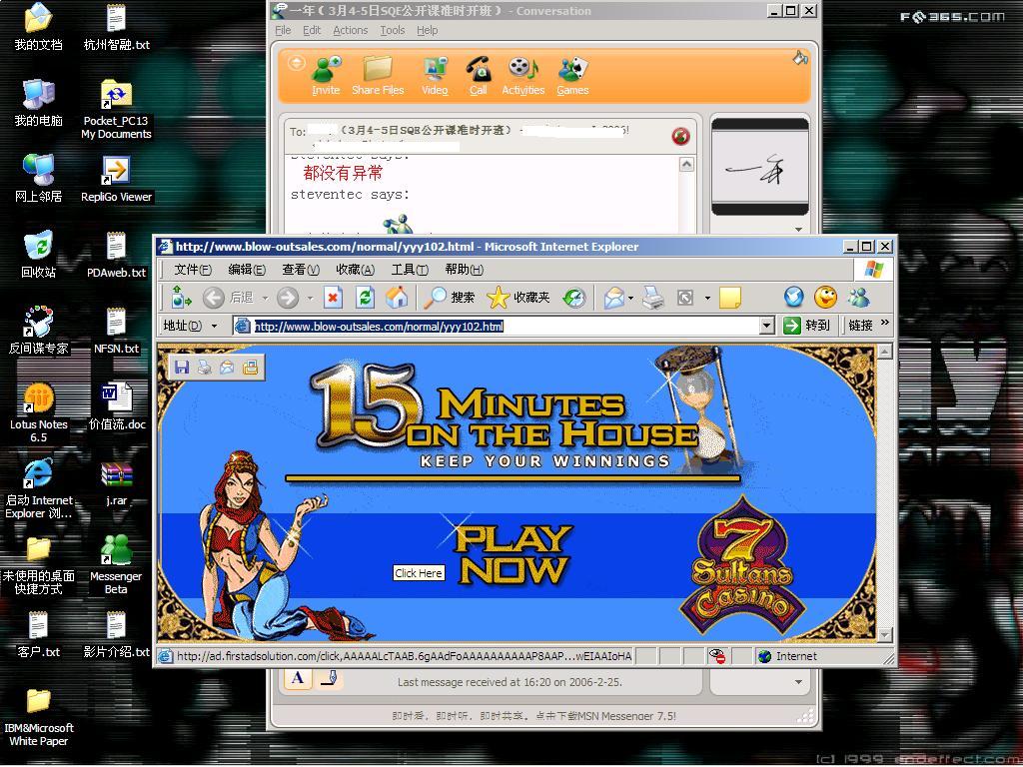
Task: Start Video in the Conversation window
Action: [435, 76]
